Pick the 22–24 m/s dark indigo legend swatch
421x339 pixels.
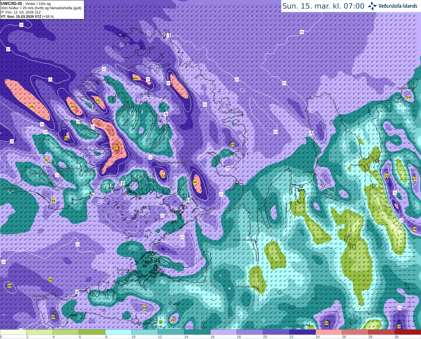tap(303, 332)
